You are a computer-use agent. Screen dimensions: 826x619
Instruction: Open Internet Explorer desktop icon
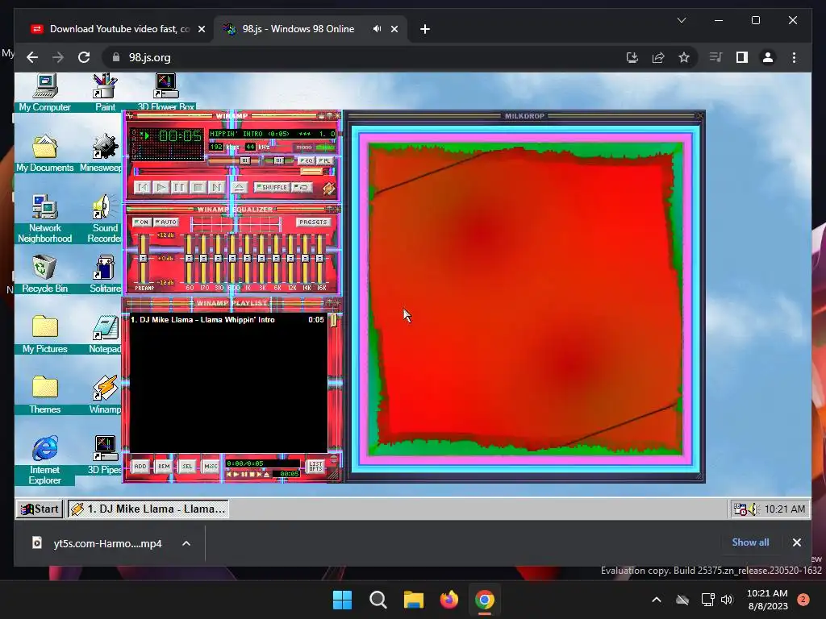[x=45, y=460]
